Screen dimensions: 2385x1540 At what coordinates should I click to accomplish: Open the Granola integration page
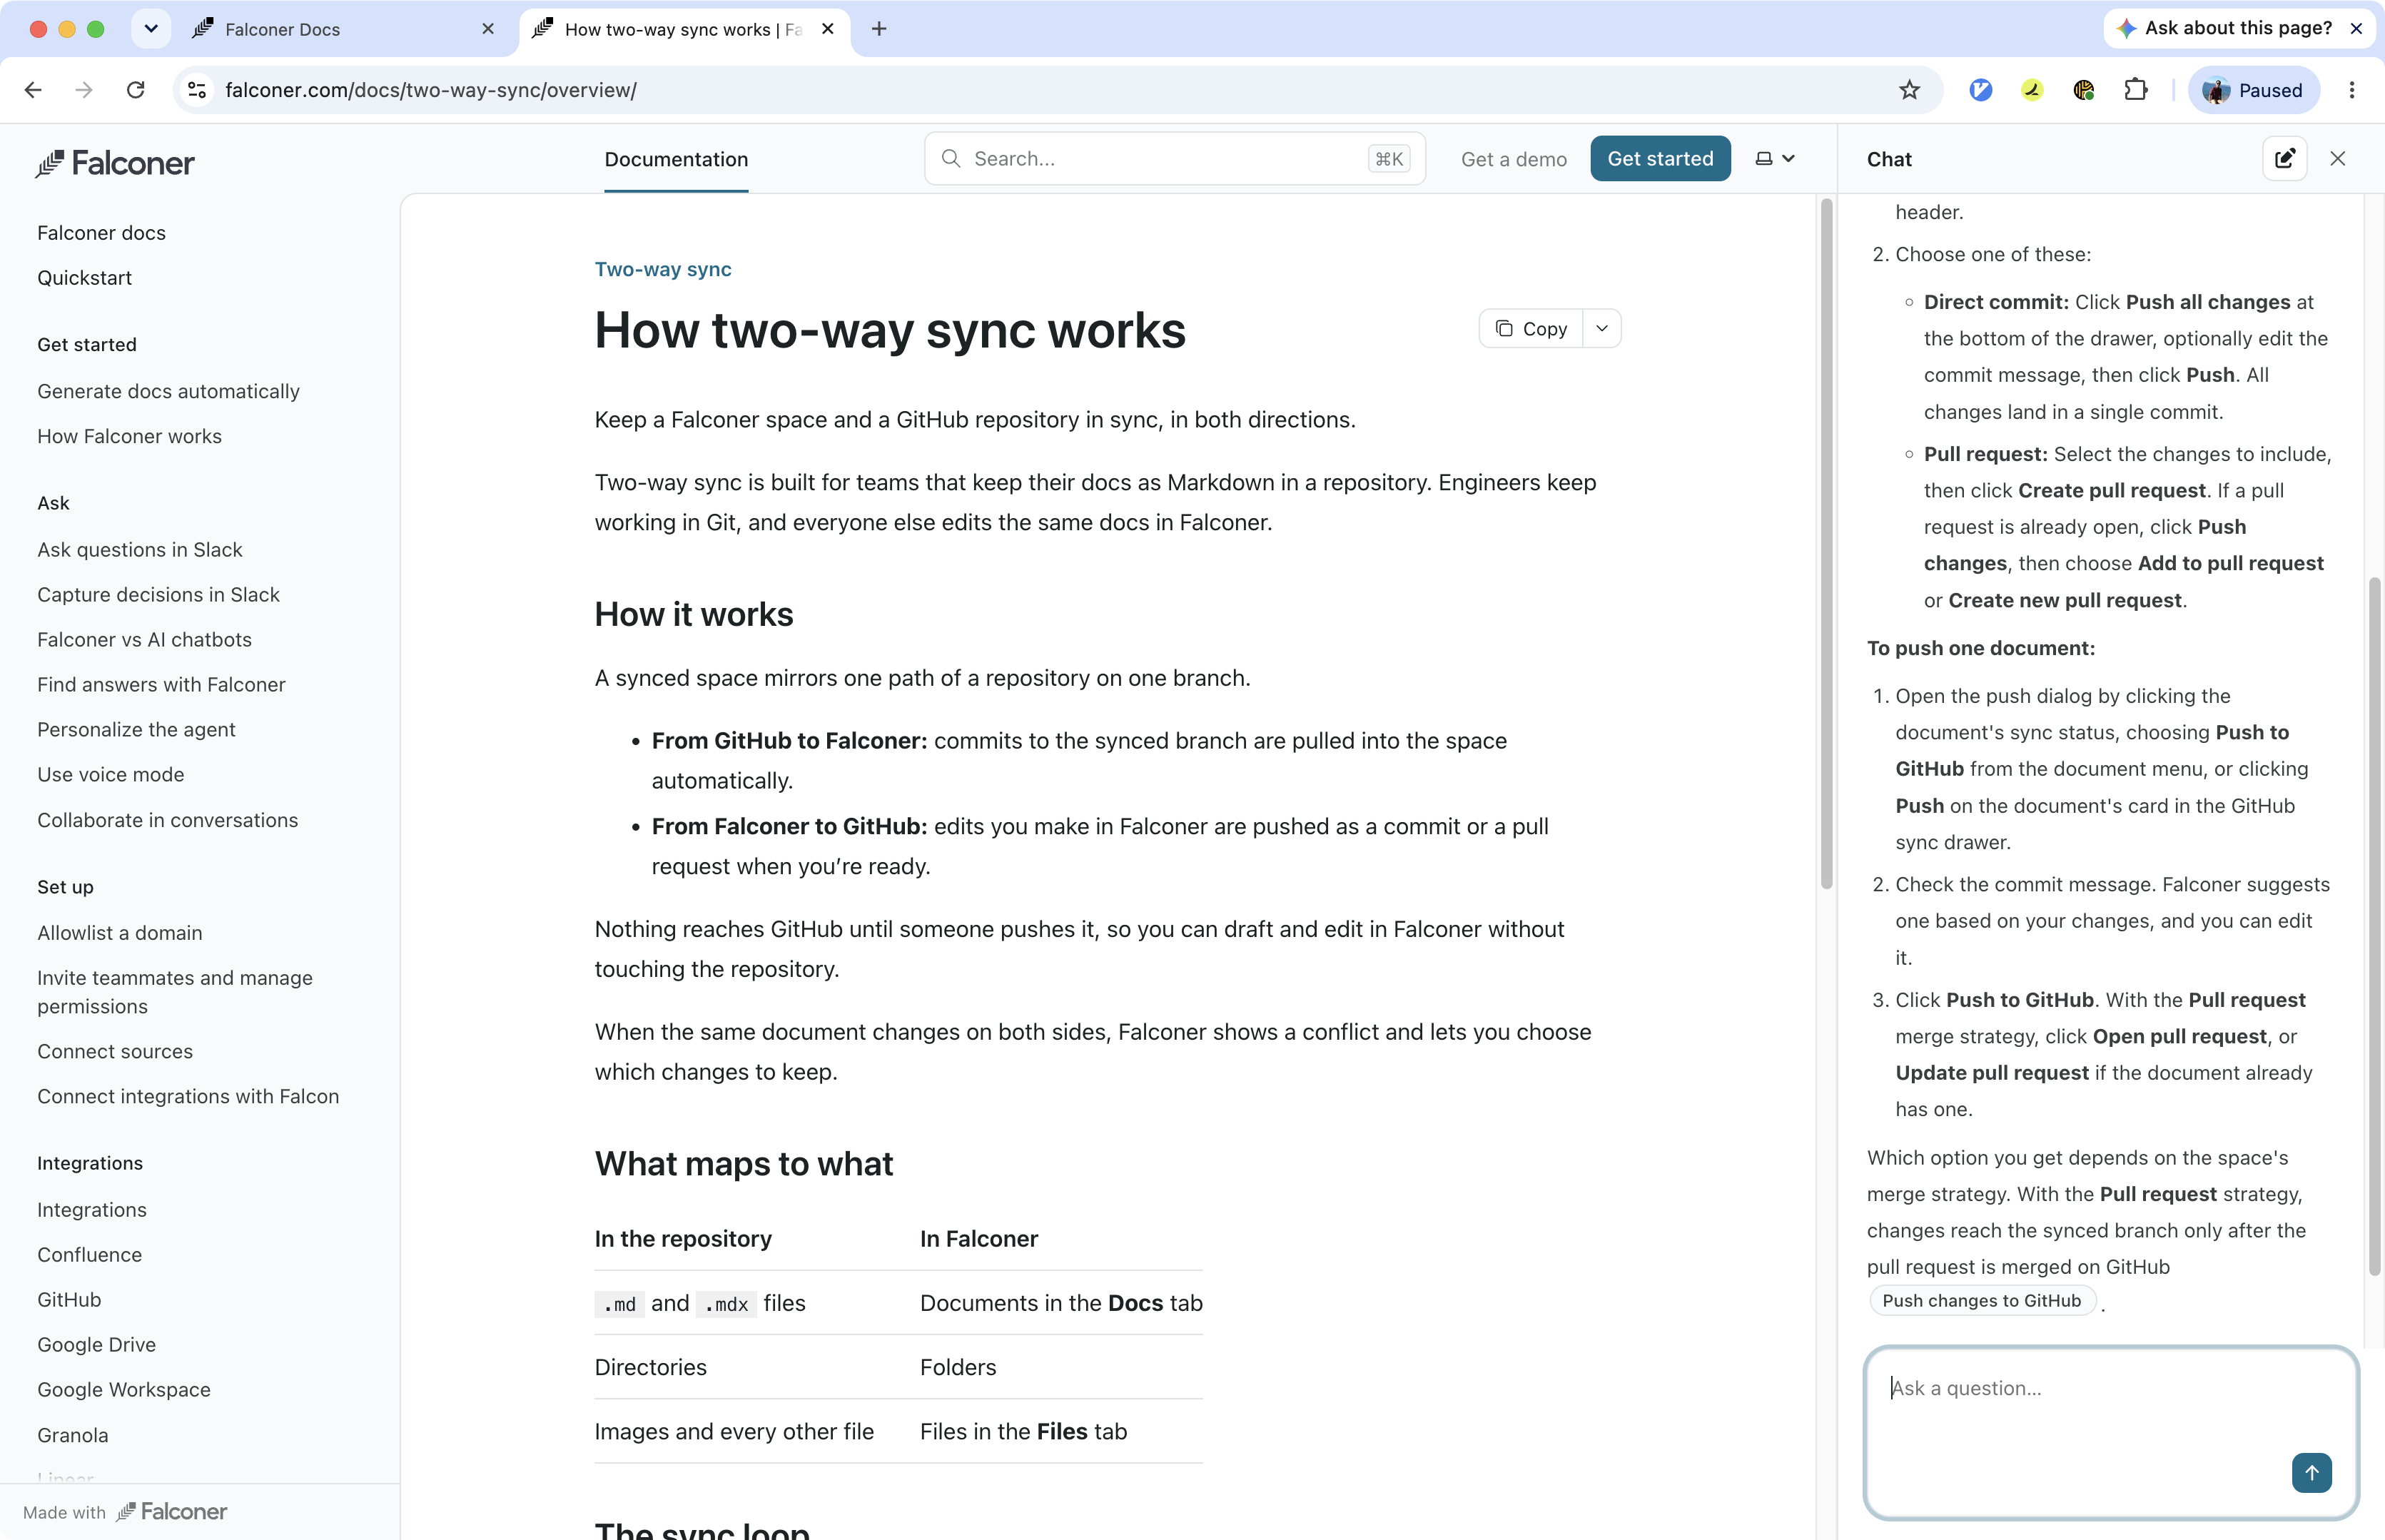[x=73, y=1436]
